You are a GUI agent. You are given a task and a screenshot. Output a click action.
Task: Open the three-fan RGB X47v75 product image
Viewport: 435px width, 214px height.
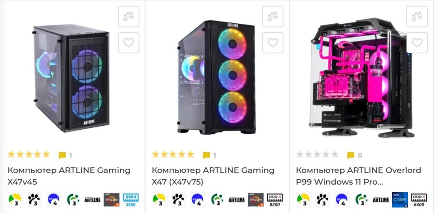pyautogui.click(x=216, y=77)
